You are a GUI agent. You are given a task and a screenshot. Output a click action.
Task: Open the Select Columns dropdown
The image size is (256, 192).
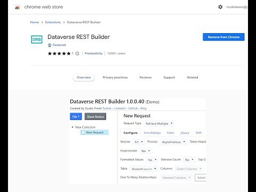tap(189, 169)
